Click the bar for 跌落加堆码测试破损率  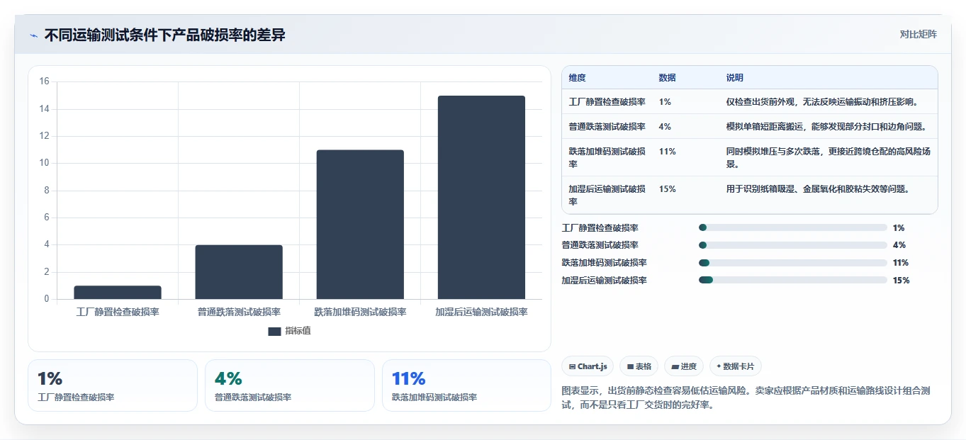point(360,225)
